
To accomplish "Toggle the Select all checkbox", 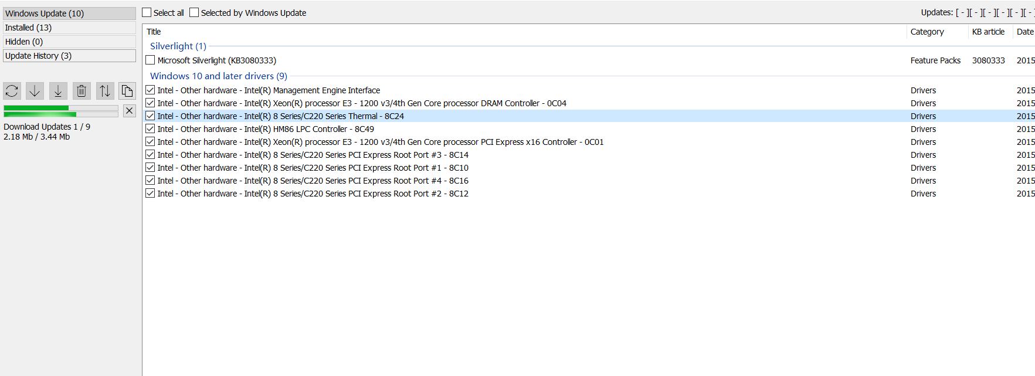I will (147, 12).
